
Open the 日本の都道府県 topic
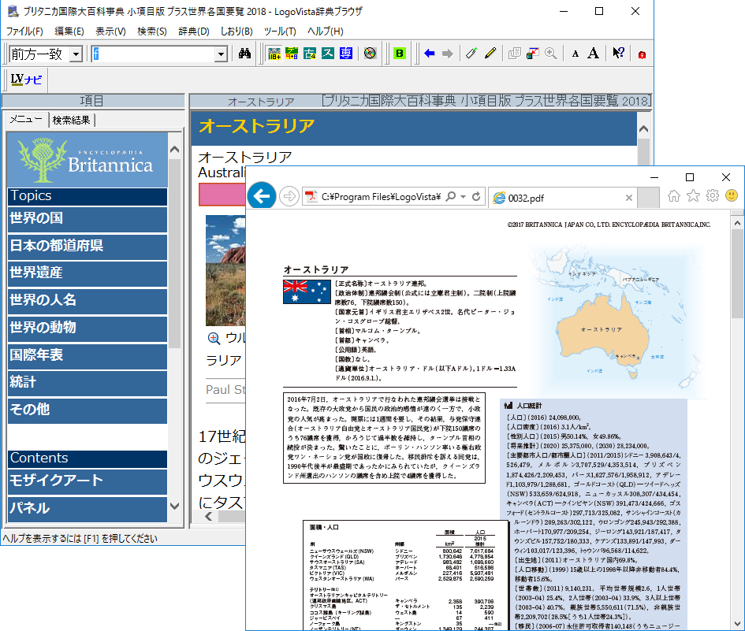(x=88, y=247)
